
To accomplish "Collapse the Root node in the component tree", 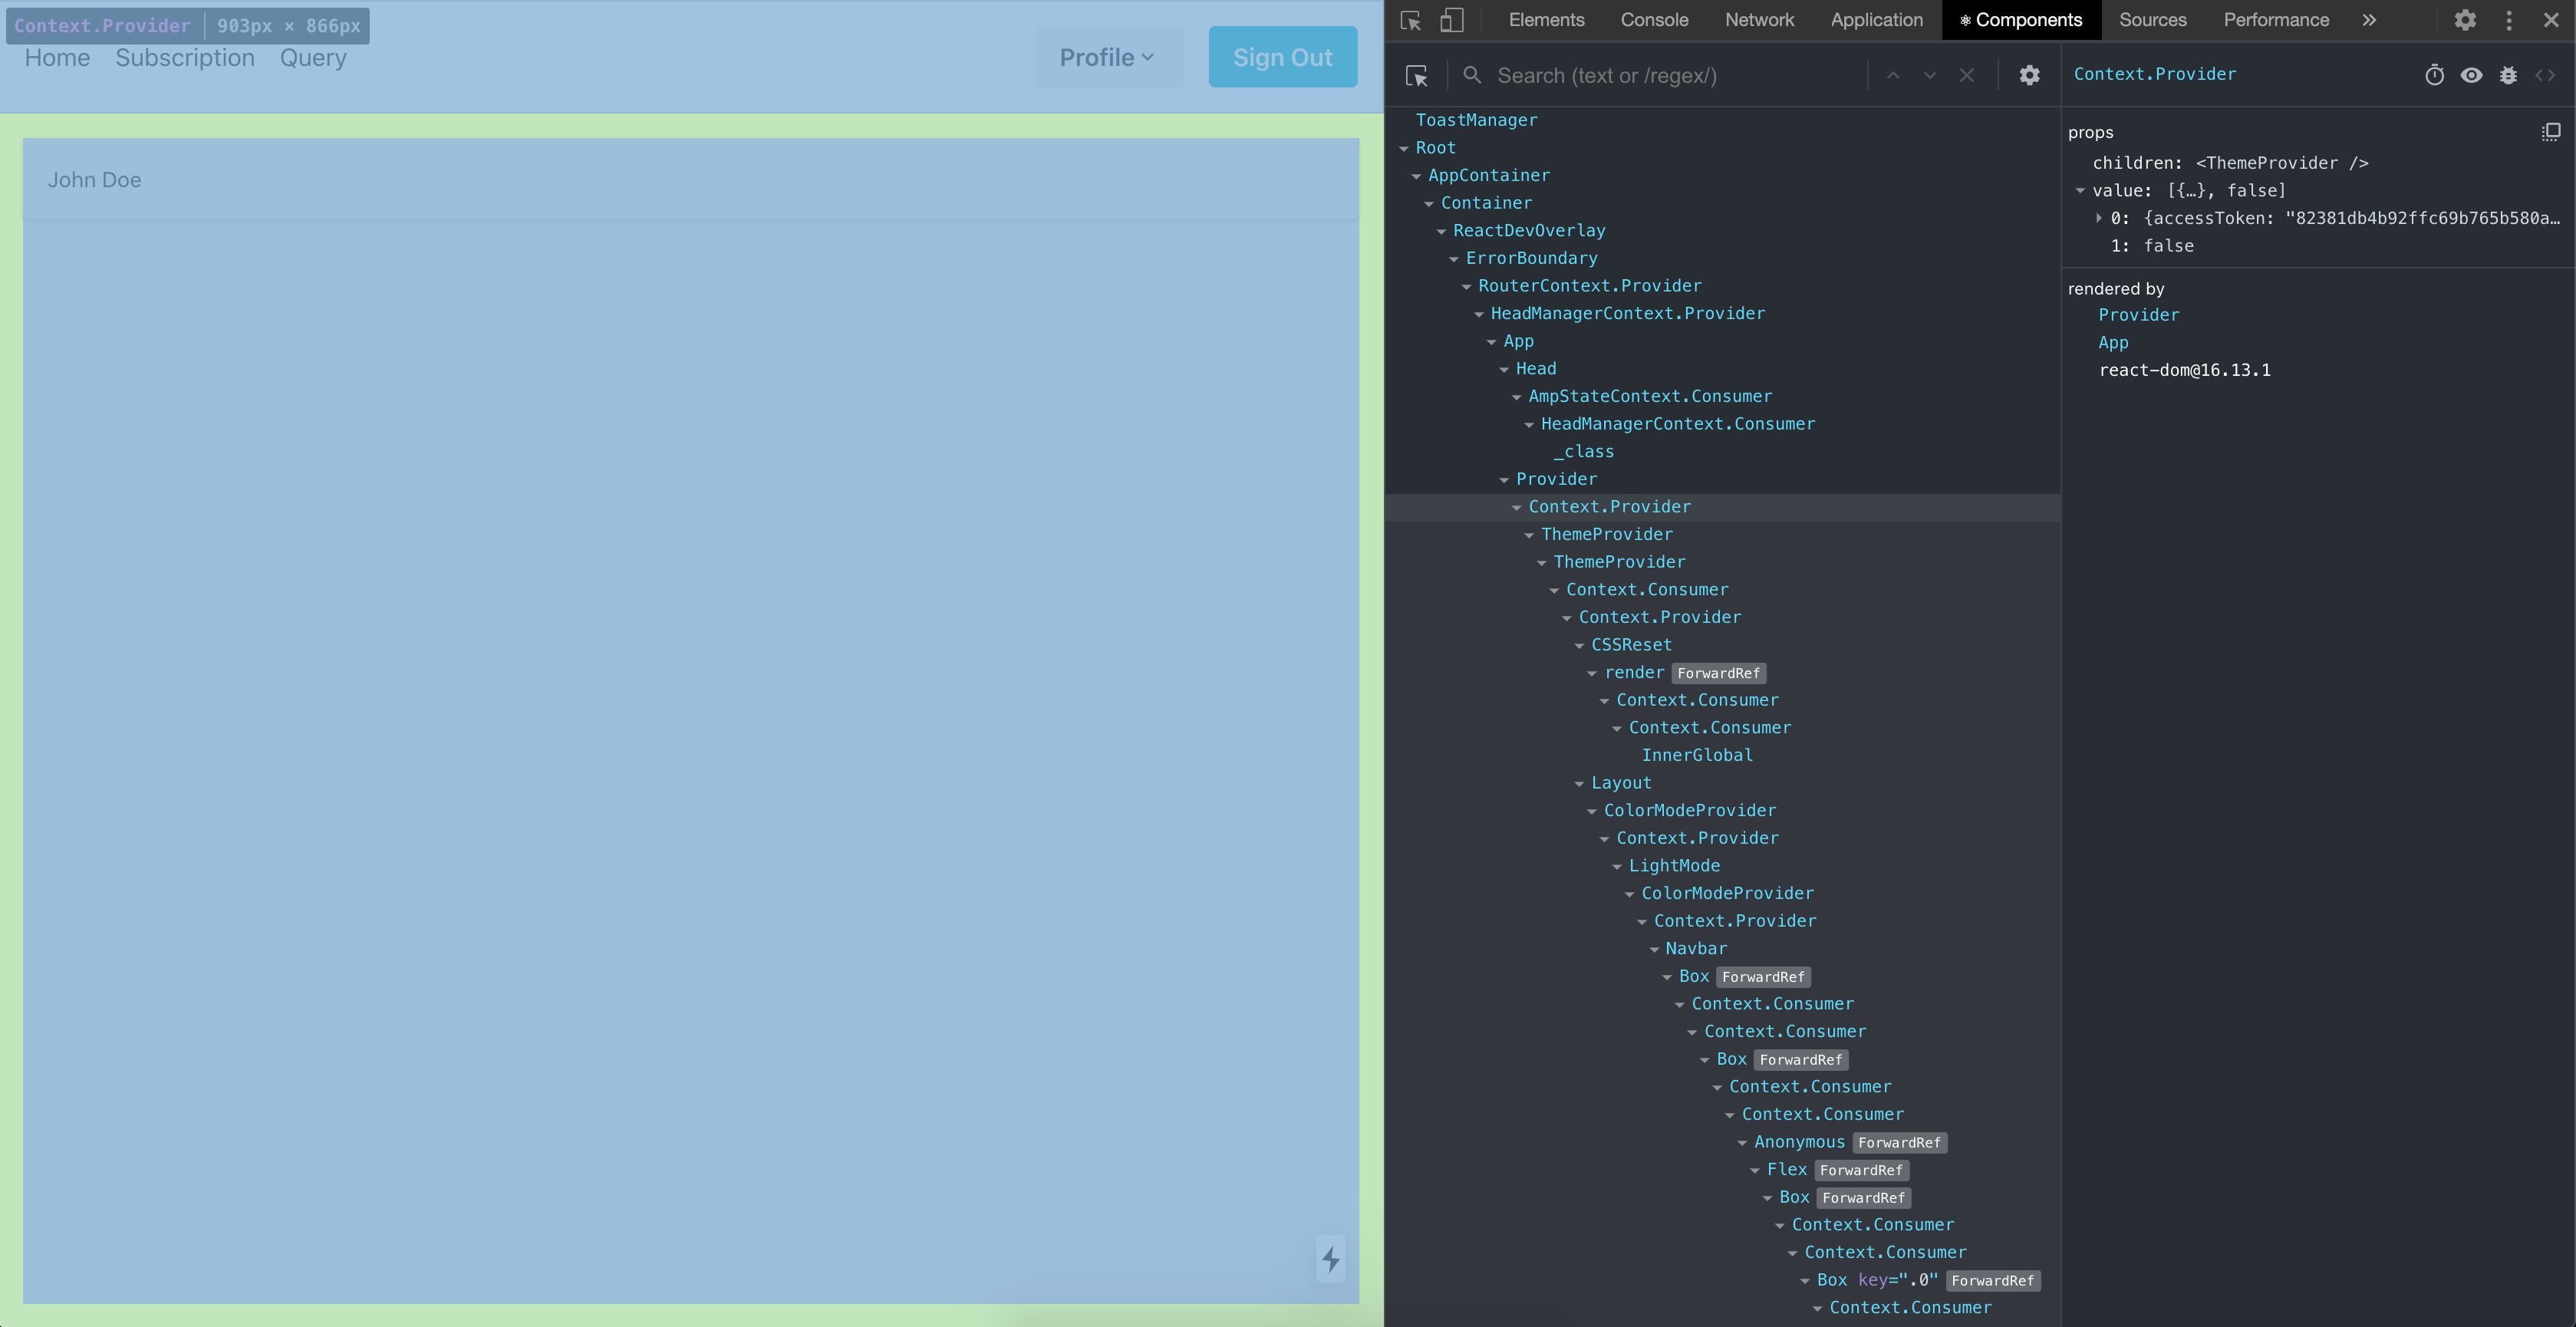I will coord(1405,147).
